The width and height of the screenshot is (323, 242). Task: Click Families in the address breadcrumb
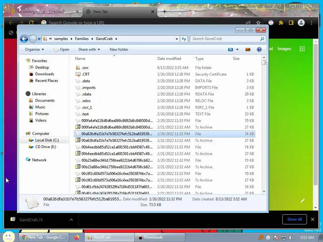82,39
